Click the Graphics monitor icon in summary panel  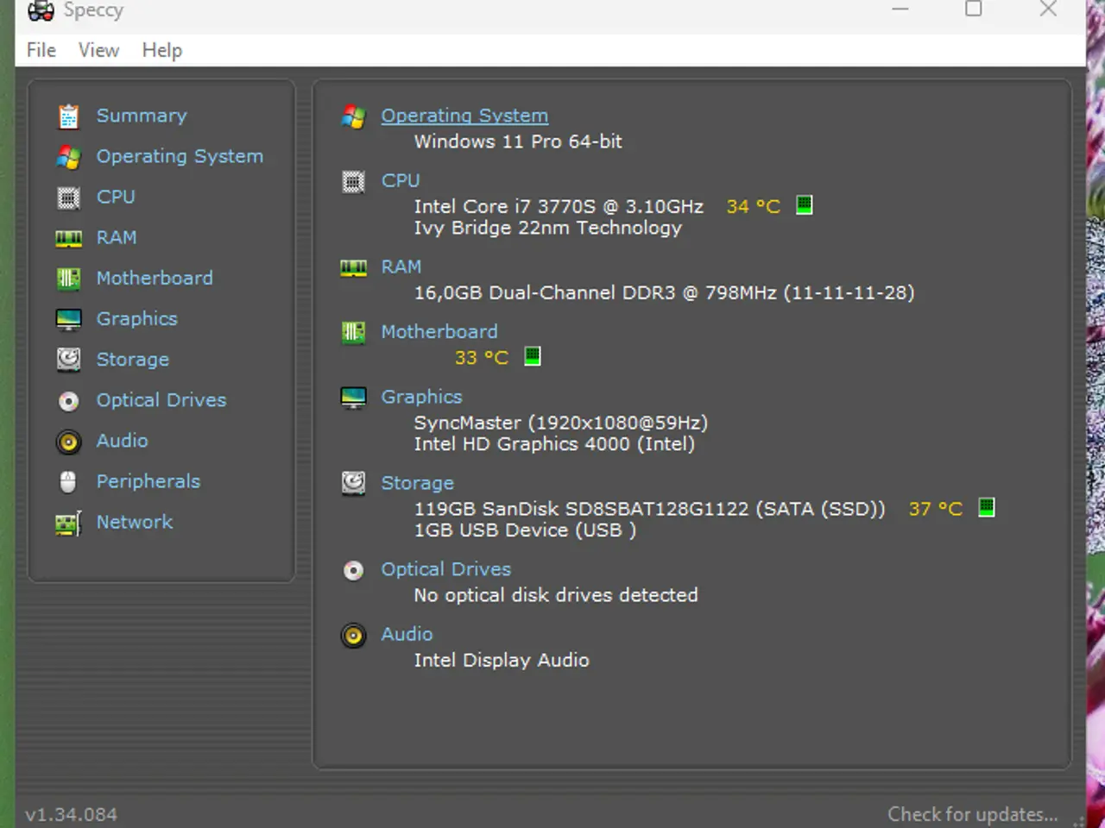click(353, 398)
